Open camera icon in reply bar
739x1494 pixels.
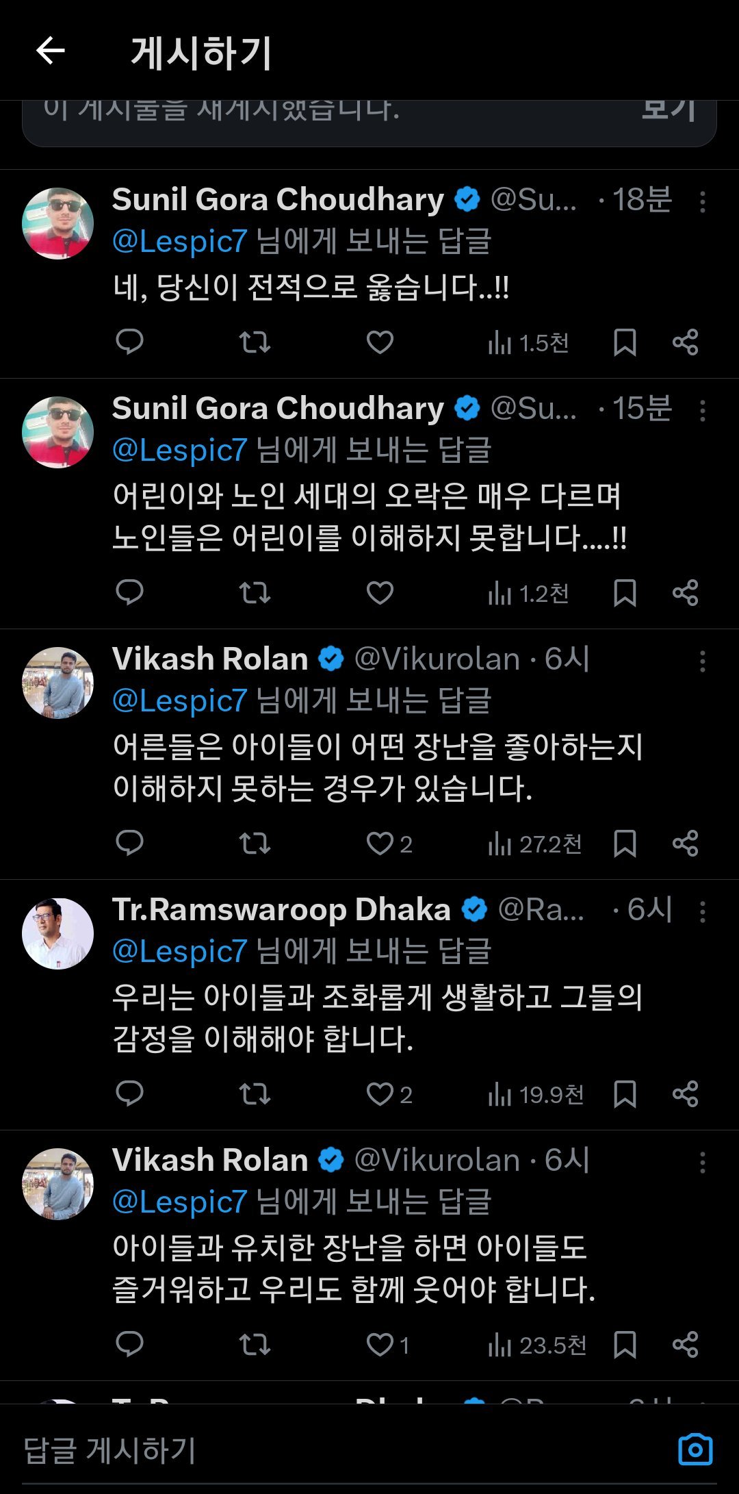(695, 1449)
